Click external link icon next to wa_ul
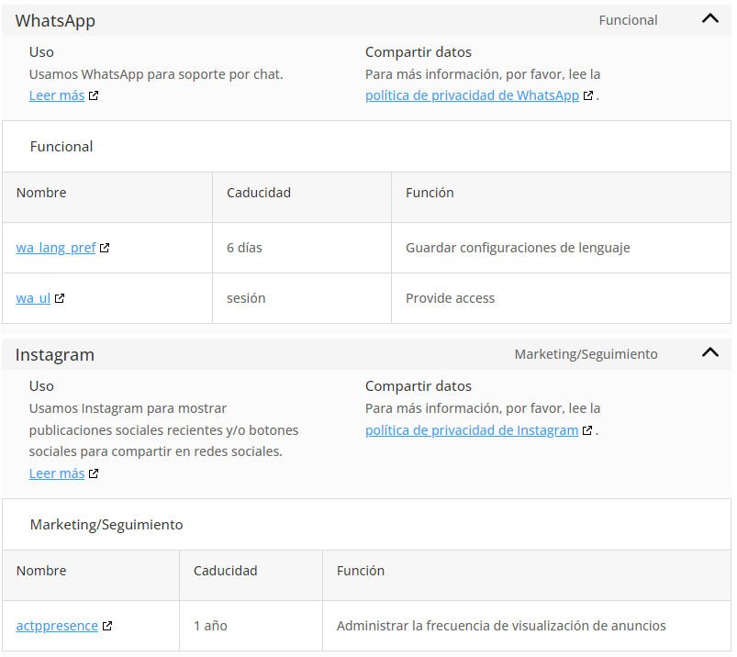This screenshot has width=737, height=657. 60,298
